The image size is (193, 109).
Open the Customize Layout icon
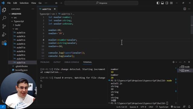[x=171, y=3]
